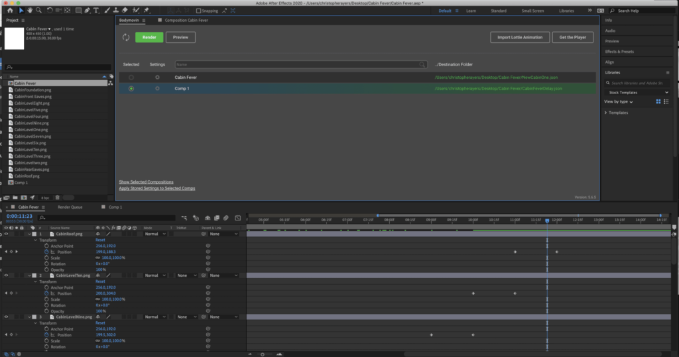Select the Zoom magnifier tool
Image resolution: width=679 pixels, height=357 pixels.
[38, 11]
